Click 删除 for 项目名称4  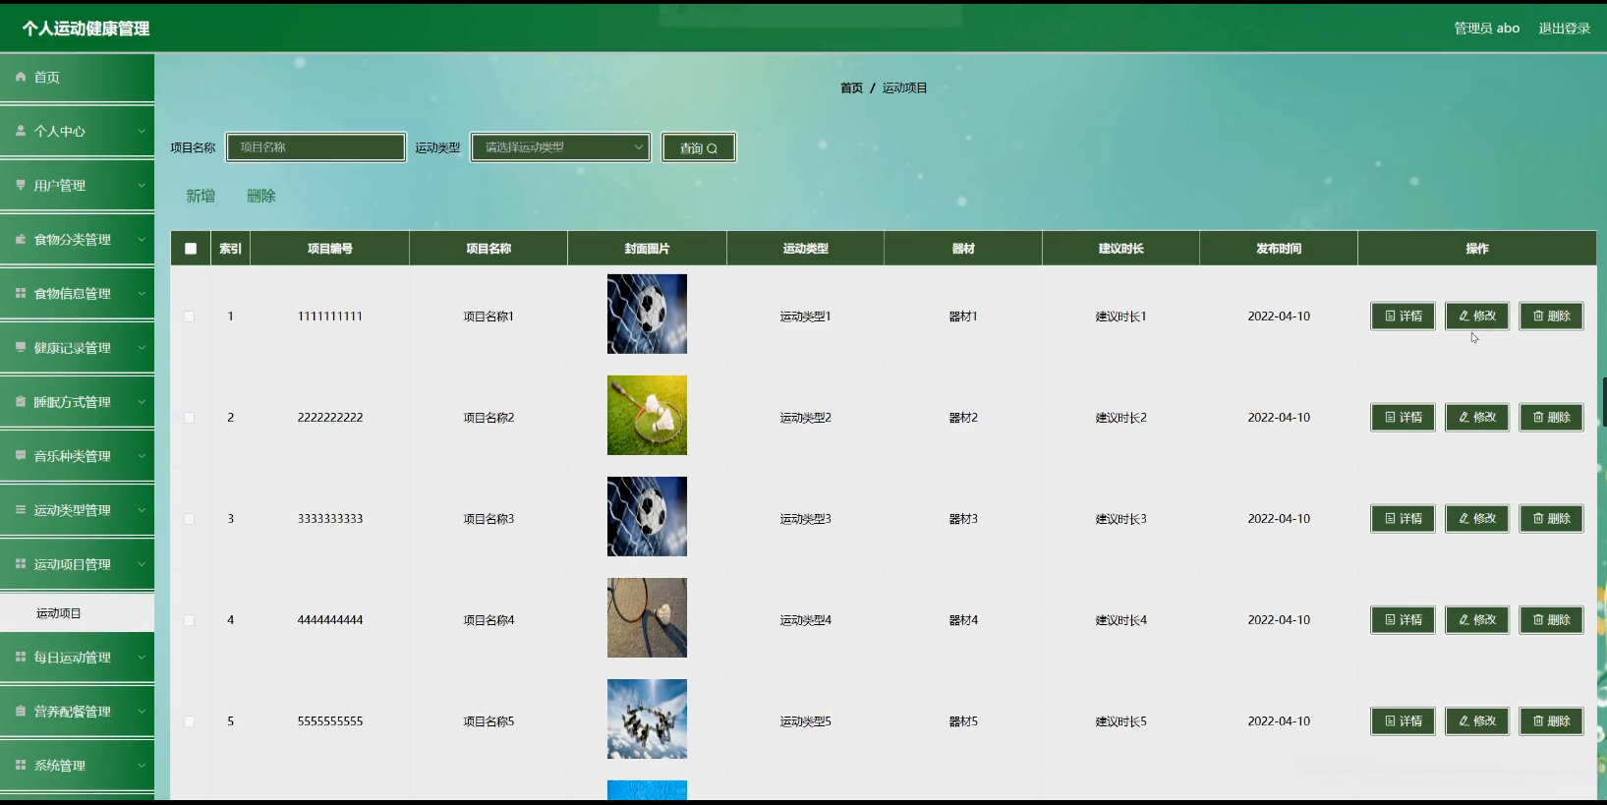[1551, 620]
